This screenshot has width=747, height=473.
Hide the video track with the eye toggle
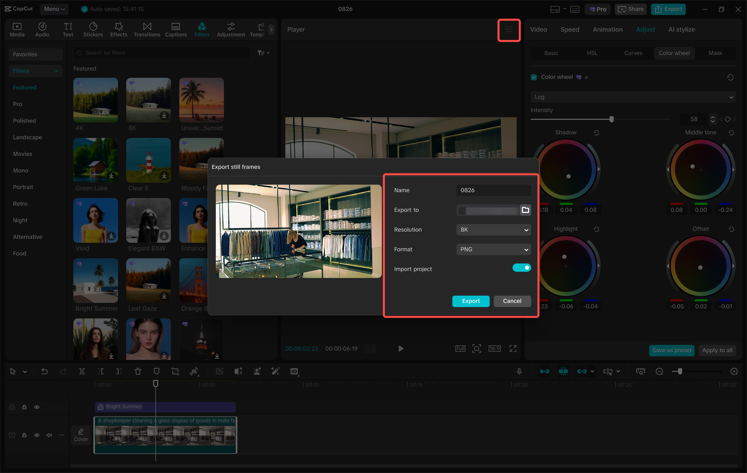click(x=37, y=435)
